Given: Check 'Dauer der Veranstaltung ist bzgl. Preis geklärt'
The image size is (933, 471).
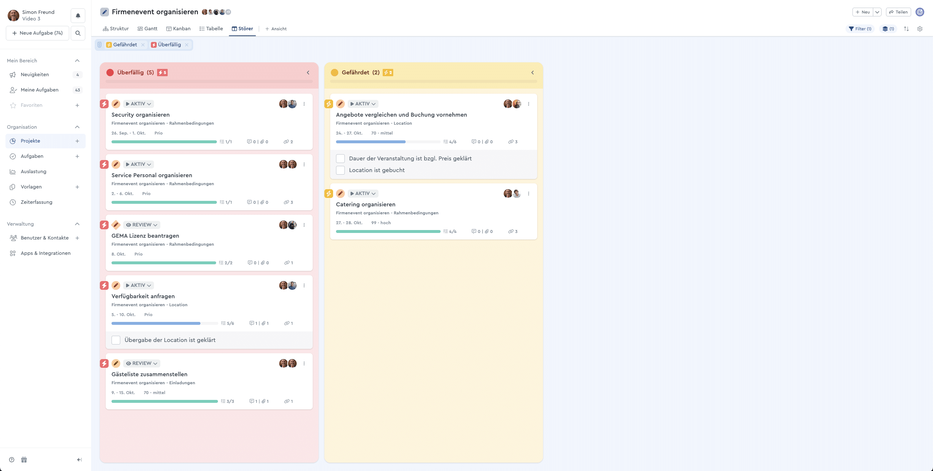Looking at the screenshot, I should (x=340, y=158).
